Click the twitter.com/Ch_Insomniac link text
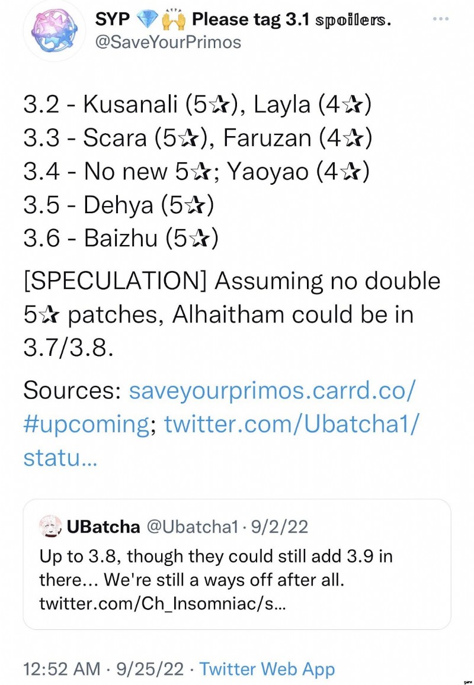The width and height of the screenshot is (474, 685). coord(163,604)
